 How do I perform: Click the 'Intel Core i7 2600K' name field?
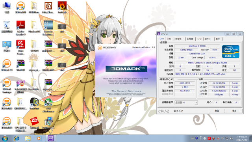click(197, 46)
